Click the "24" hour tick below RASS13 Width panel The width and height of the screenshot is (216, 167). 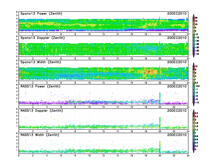point(188,156)
